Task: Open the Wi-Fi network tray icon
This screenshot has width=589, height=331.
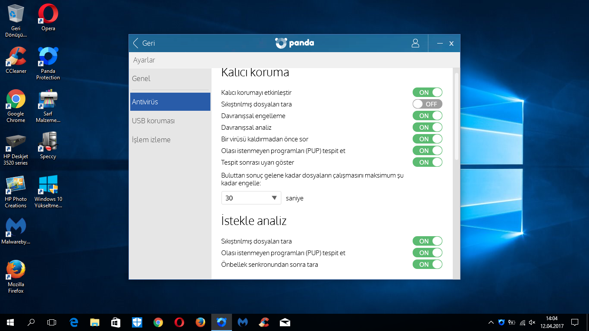Action: coord(523,322)
